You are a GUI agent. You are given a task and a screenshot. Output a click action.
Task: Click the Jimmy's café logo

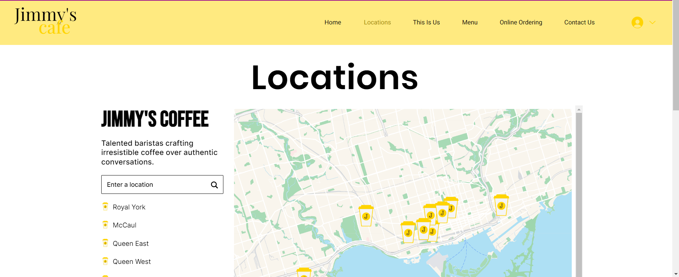coord(45,21)
